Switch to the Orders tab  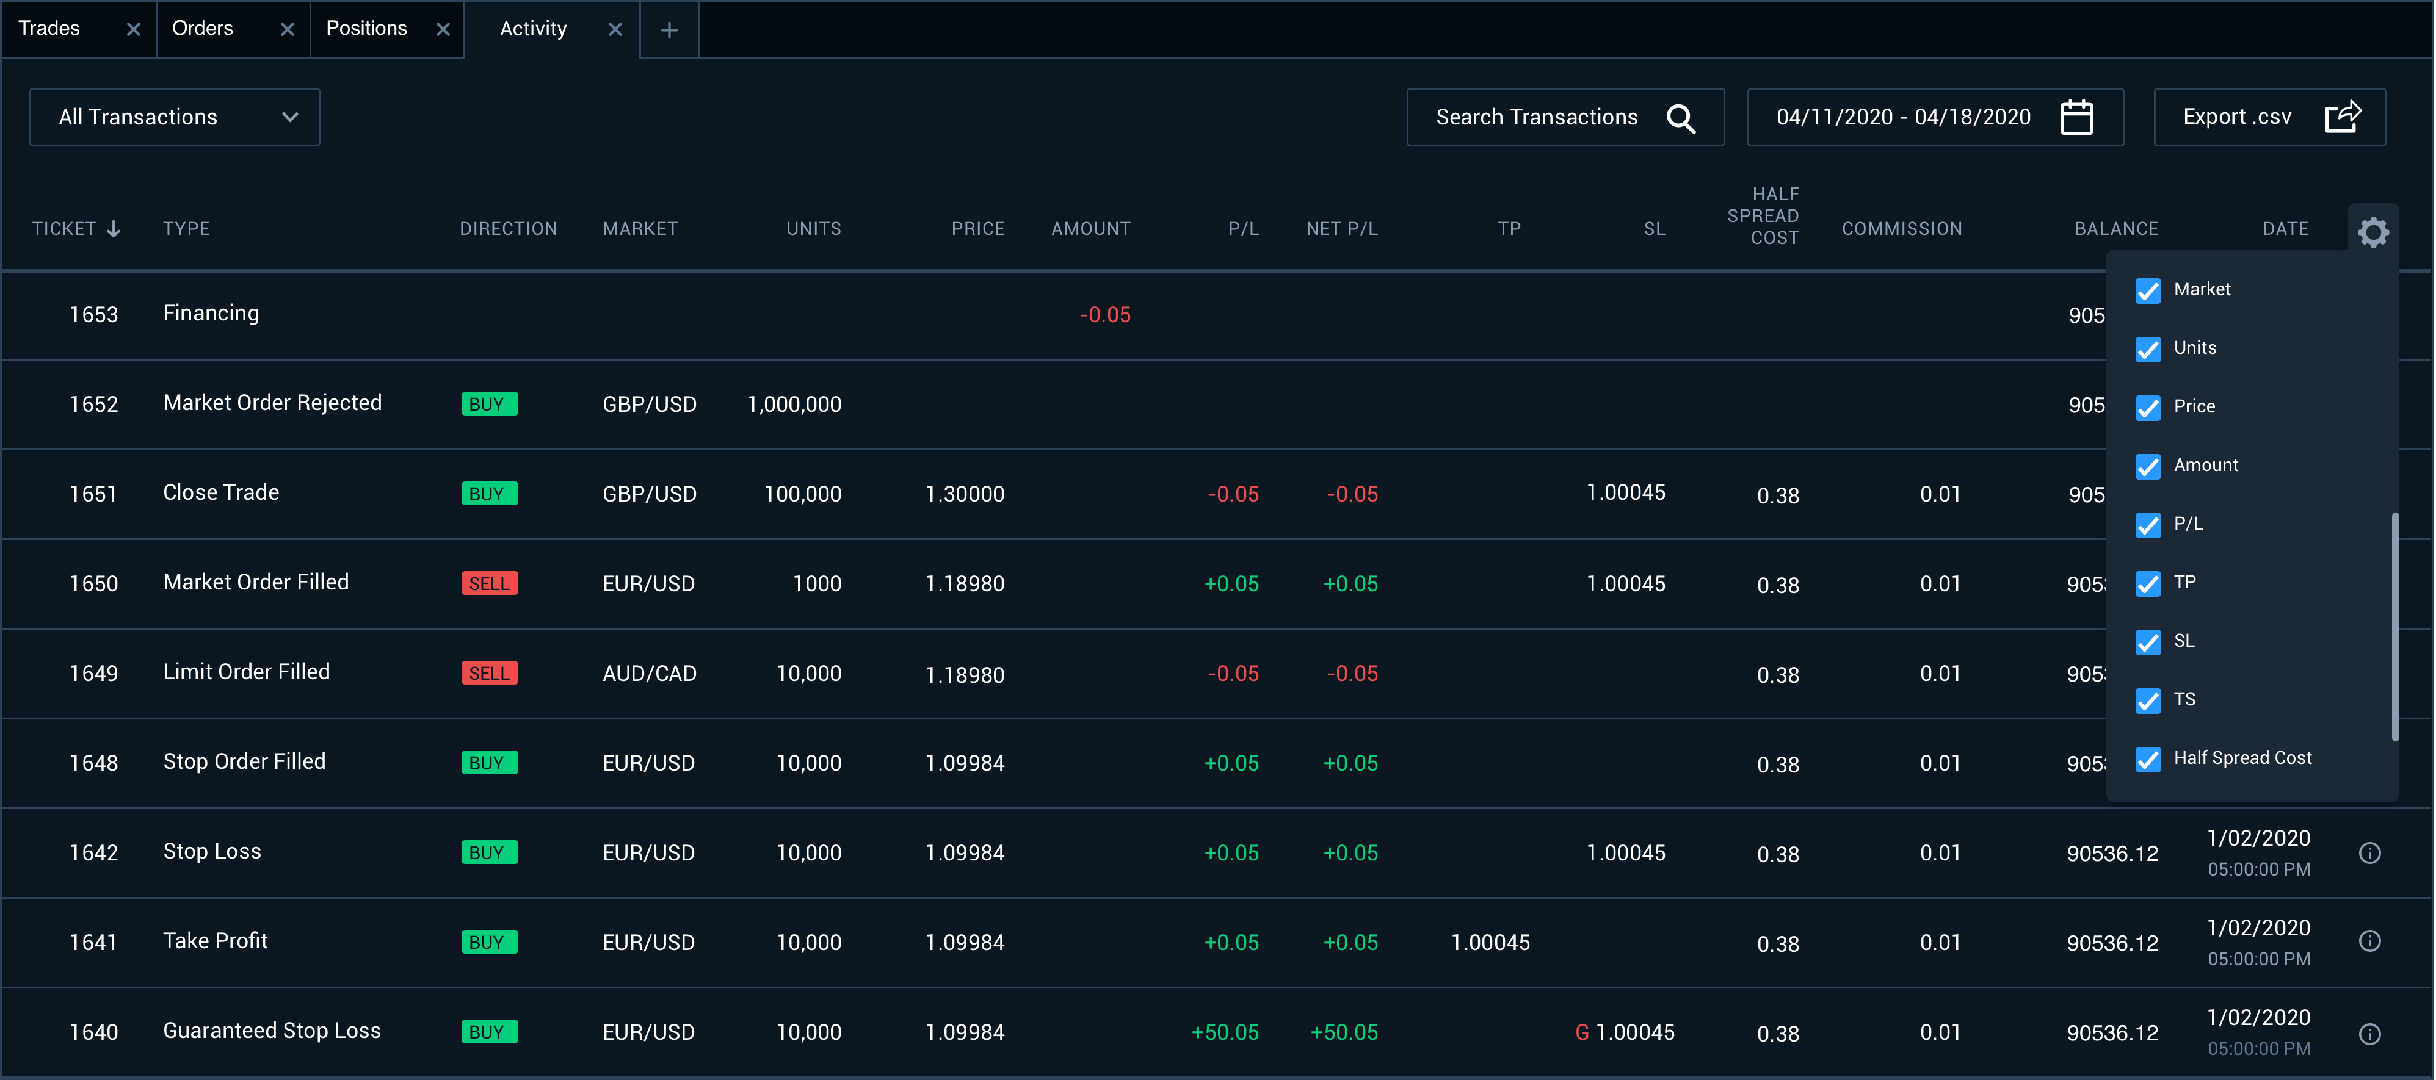pyautogui.click(x=202, y=28)
